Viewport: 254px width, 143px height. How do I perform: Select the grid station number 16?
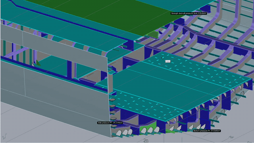click(231, 137)
